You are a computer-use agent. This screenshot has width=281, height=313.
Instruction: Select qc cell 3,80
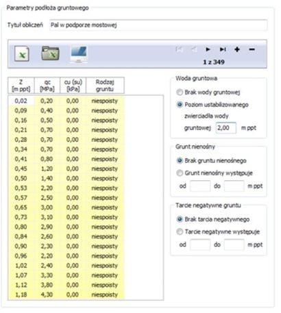tap(47, 285)
